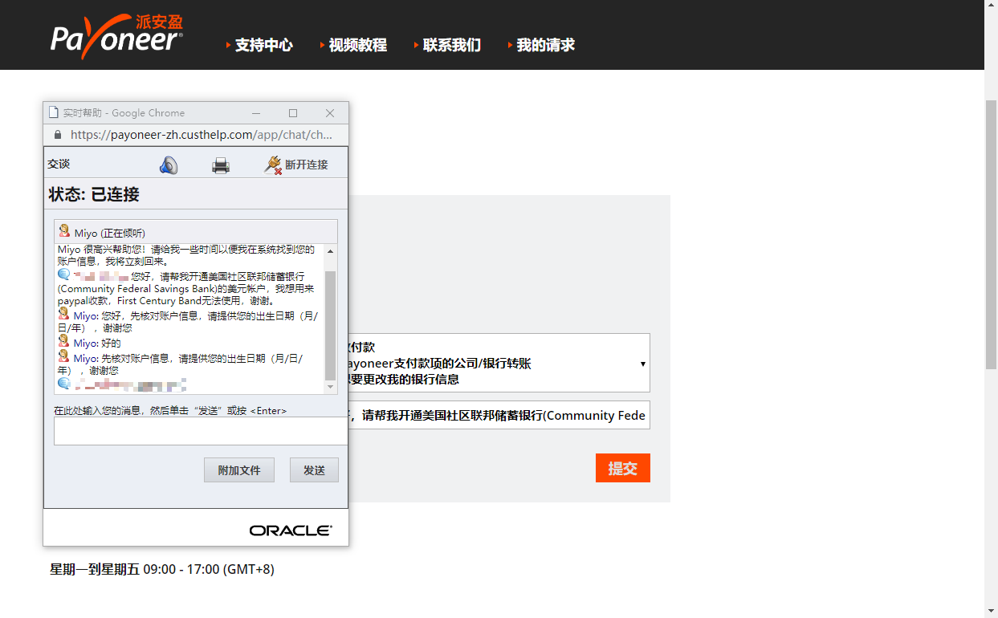The width and height of the screenshot is (998, 618).
Task: Open the topic dropdown arrow on the form
Action: [x=643, y=364]
